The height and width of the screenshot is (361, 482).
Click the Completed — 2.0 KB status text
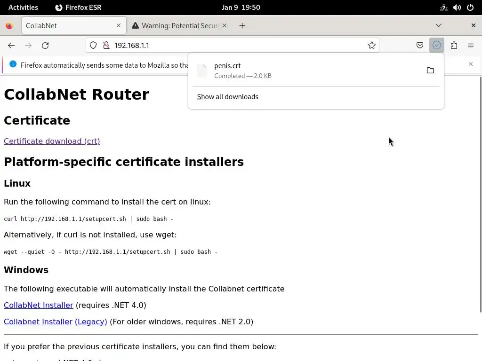tap(243, 76)
